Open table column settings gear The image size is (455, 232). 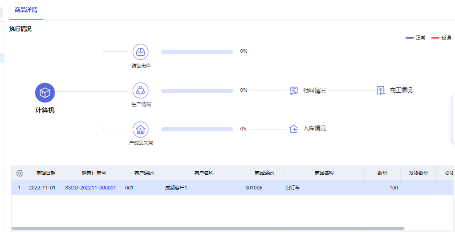click(x=20, y=173)
